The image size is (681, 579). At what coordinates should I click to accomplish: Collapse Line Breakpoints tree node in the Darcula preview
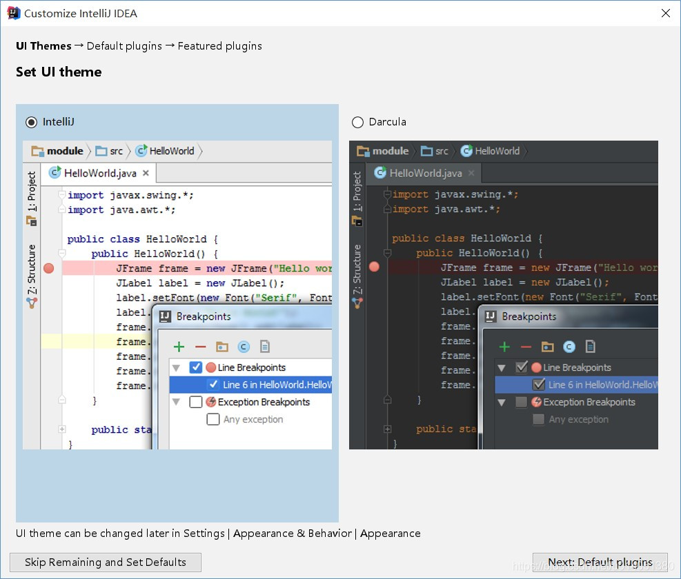pos(502,368)
